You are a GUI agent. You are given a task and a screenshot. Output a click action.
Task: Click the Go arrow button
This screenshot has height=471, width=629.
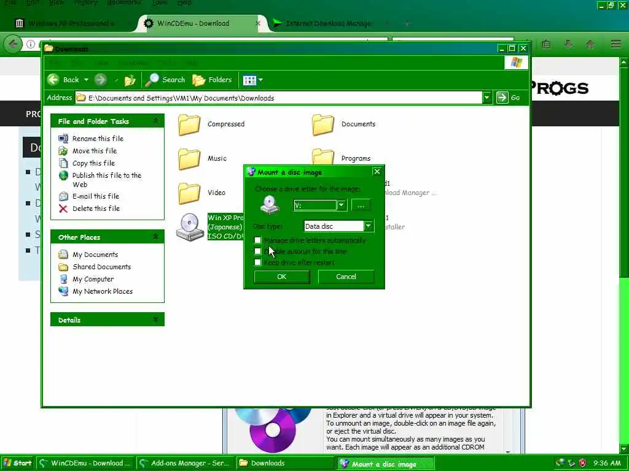[x=502, y=98]
